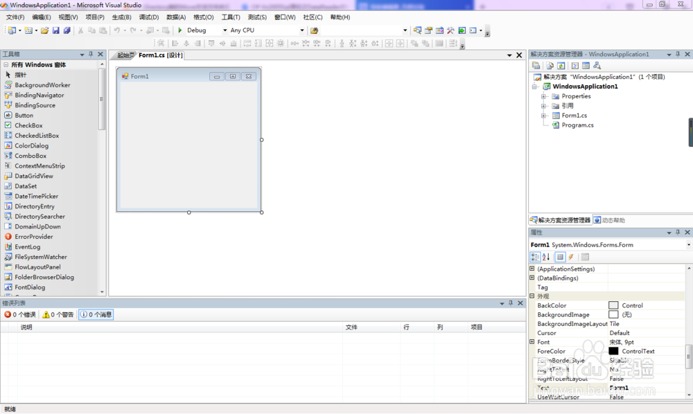Select Program.cs in Solution Explorer

(x=577, y=125)
